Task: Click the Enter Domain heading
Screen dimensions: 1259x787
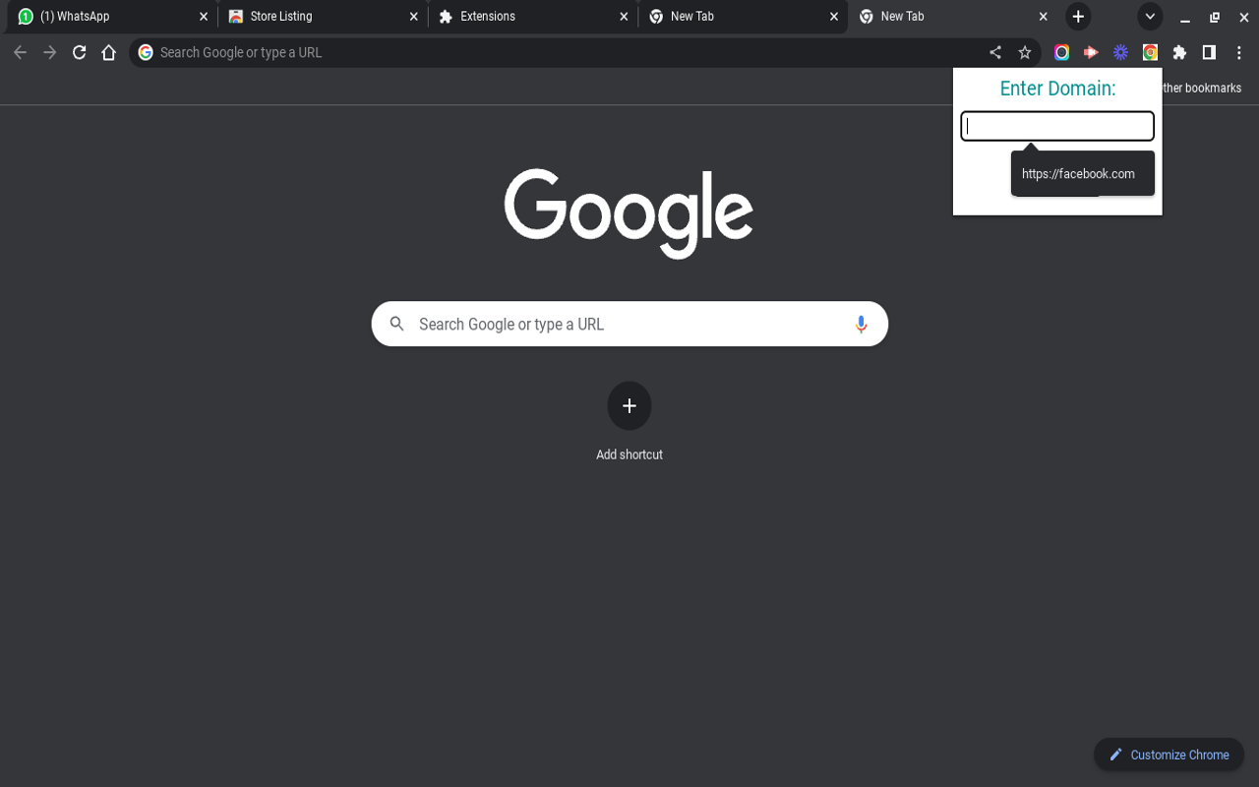Action: [x=1057, y=89]
